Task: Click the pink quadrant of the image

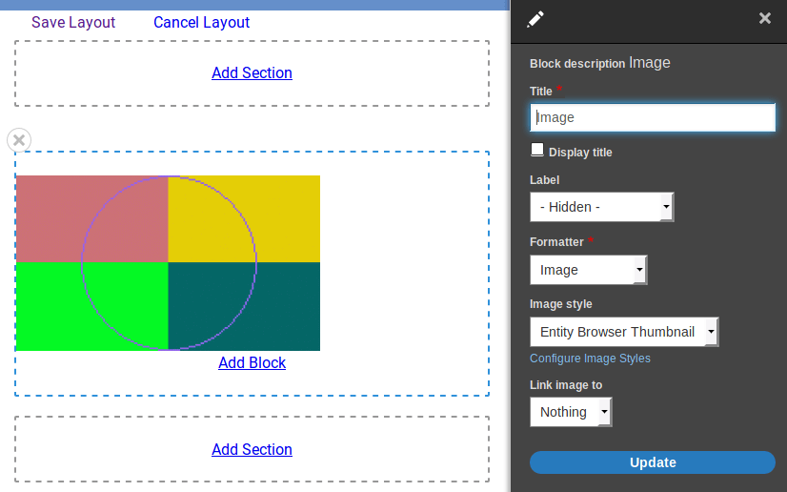Action: [x=91, y=218]
